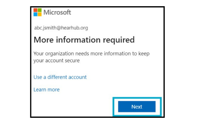The height and width of the screenshot is (124, 201).
Task: Click empty white space left of Next button
Action: [72, 107]
